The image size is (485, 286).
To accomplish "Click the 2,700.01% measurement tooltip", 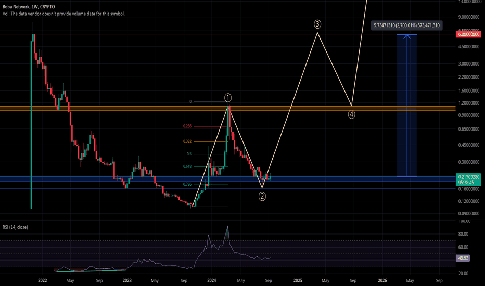I will click(407, 25).
